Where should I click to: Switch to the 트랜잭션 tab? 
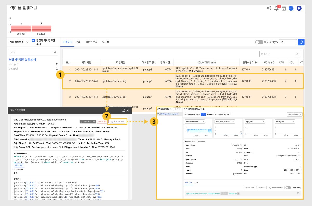click(67, 42)
